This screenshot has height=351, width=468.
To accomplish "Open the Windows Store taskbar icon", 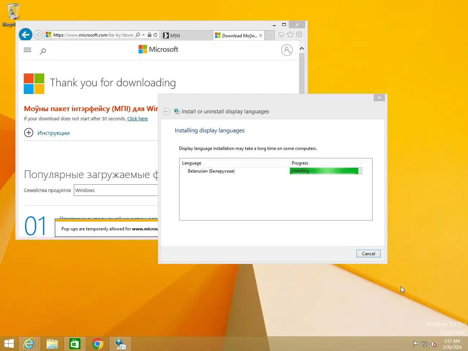I will tap(75, 344).
